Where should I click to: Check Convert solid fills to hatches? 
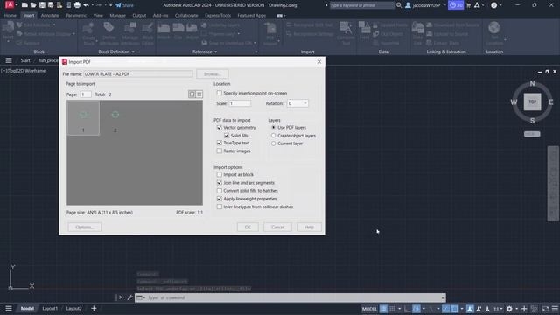point(220,191)
